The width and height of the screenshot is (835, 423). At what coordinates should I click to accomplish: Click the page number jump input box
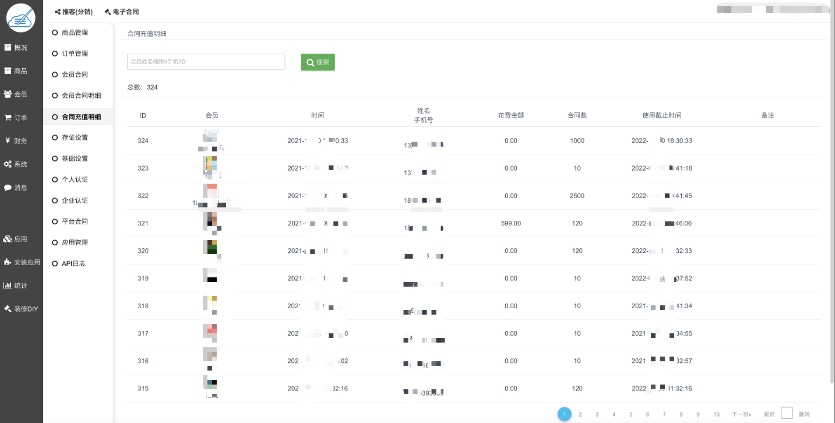tap(786, 413)
